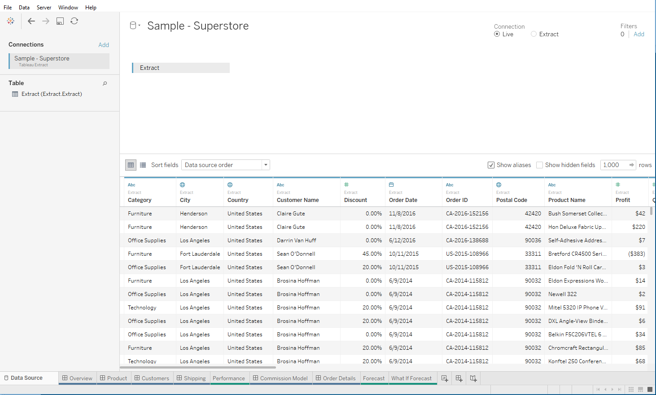The width and height of the screenshot is (656, 395).
Task: Click the Tableau start page icon
Action: click(x=10, y=21)
